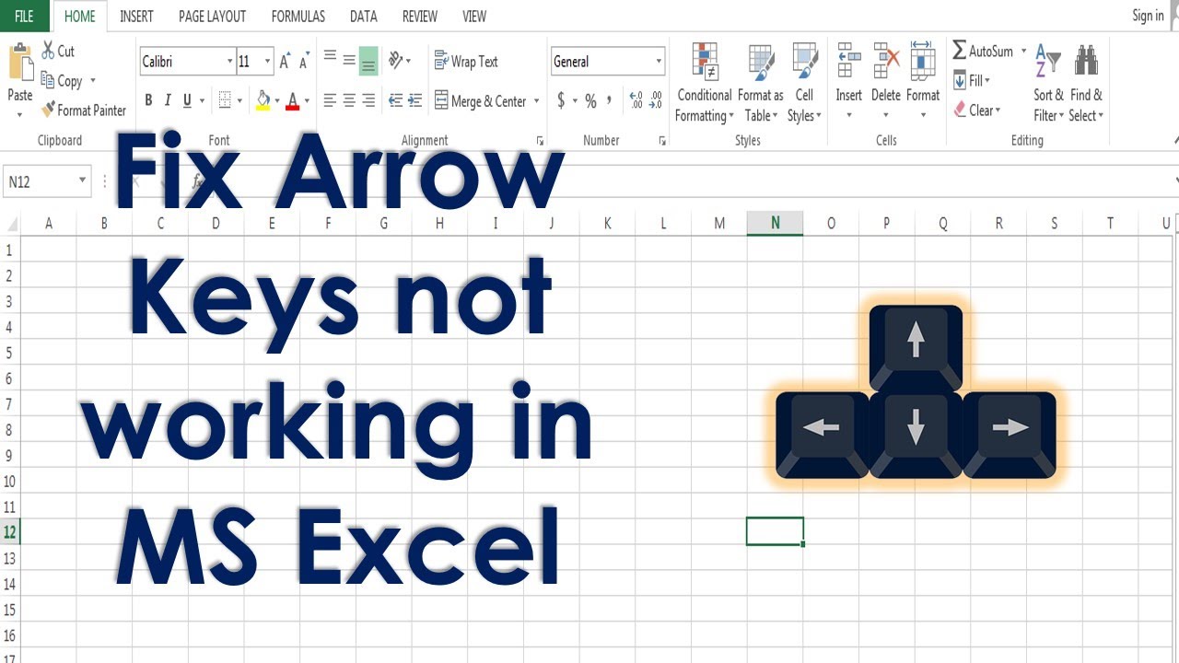Click Increase Decimal icon
Image resolution: width=1179 pixels, height=663 pixels.
[x=636, y=101]
